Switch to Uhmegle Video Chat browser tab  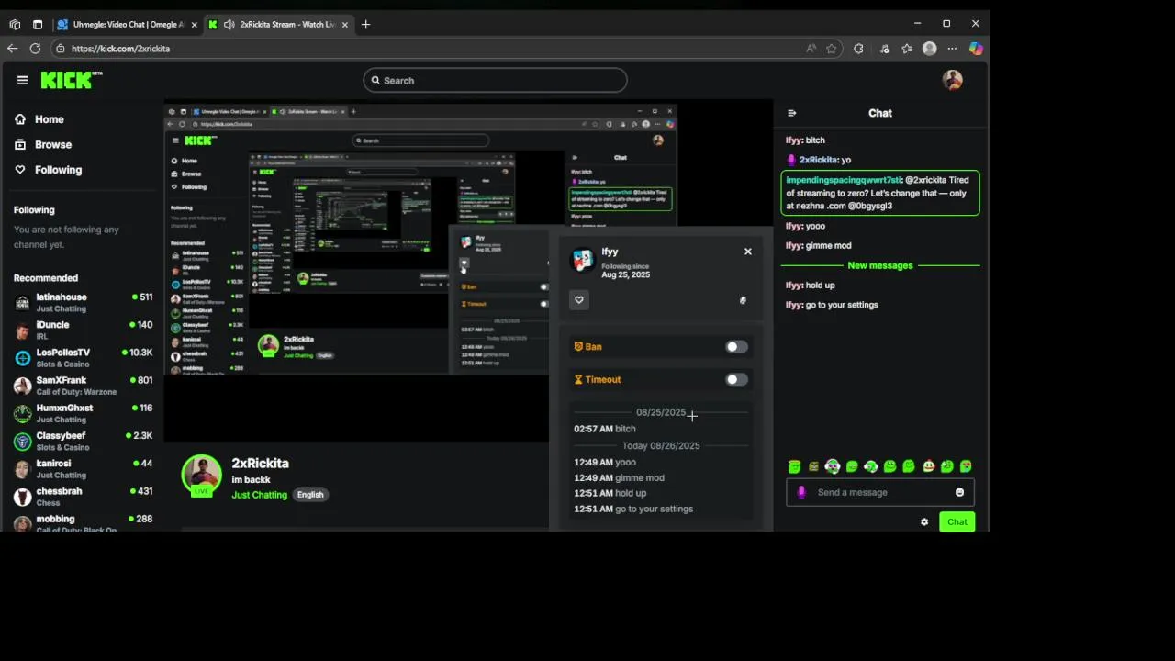click(x=128, y=25)
